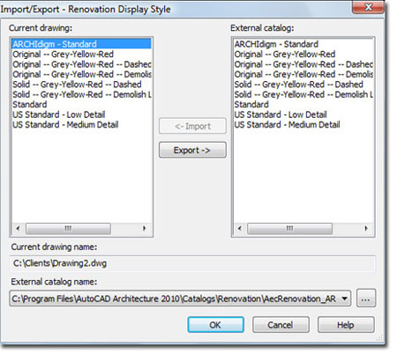Click the right scroll arrow of Current drawing list

click(144, 228)
